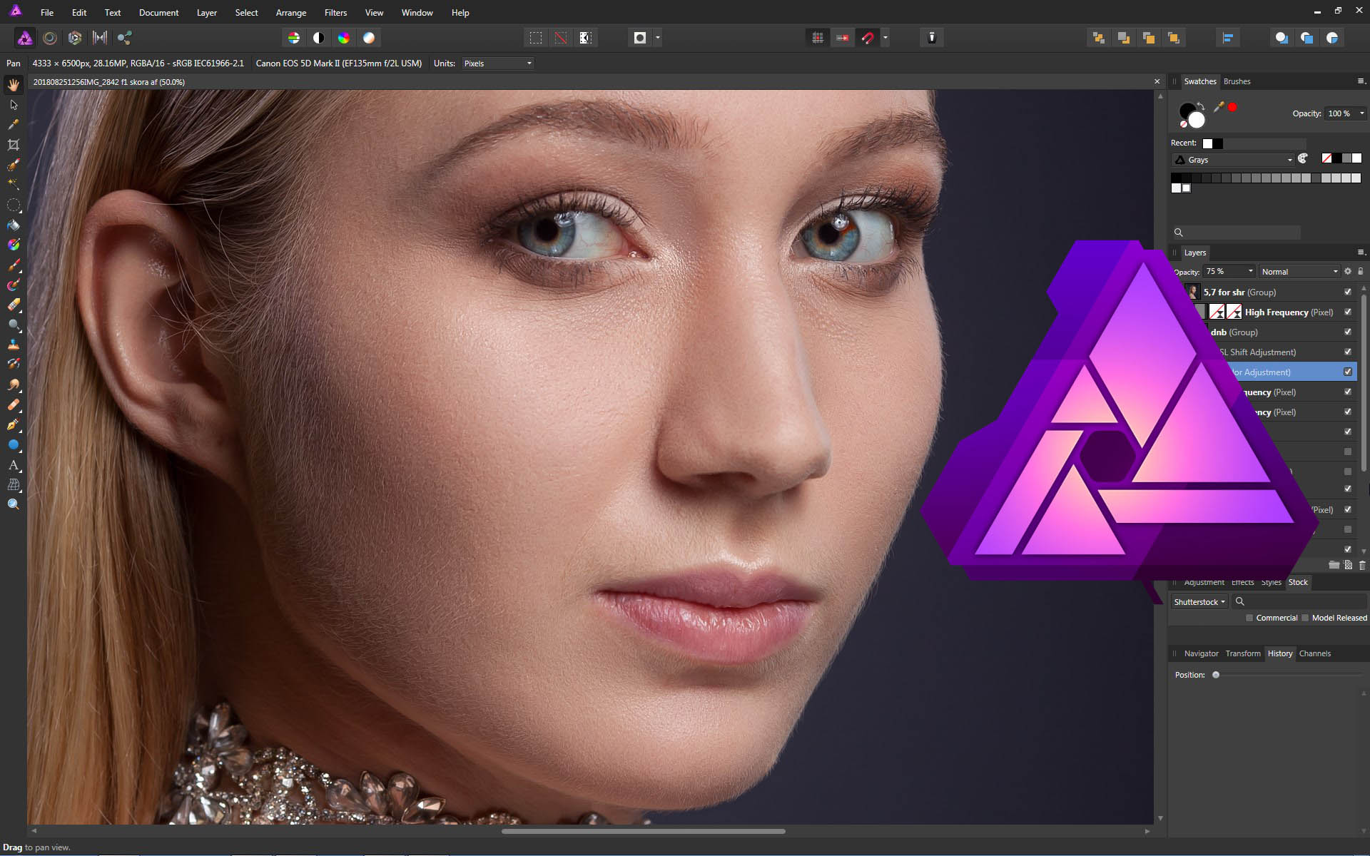Toggle visibility of dnb group

pyautogui.click(x=1348, y=332)
